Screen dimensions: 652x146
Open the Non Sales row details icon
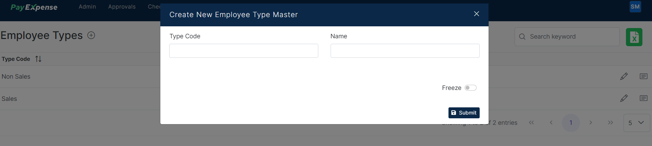coord(643,76)
